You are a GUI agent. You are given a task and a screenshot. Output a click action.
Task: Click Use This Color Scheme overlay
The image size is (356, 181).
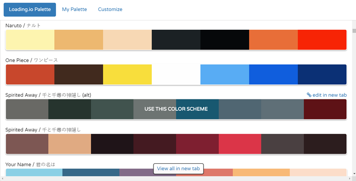click(x=176, y=109)
